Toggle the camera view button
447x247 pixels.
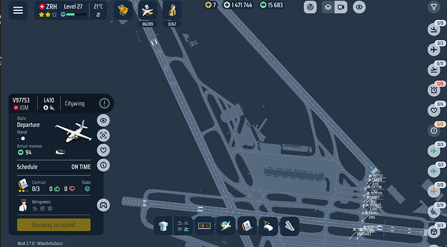coord(341,7)
